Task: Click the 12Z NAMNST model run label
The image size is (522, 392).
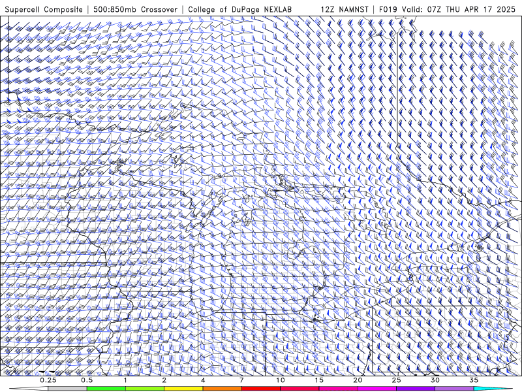Action: (345, 9)
